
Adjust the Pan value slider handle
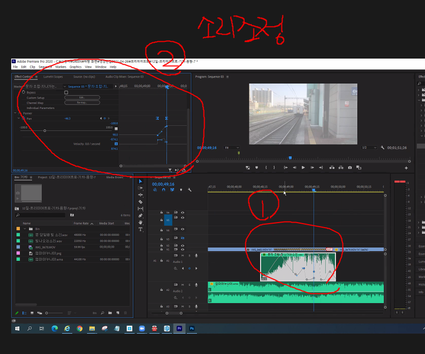pos(45,131)
